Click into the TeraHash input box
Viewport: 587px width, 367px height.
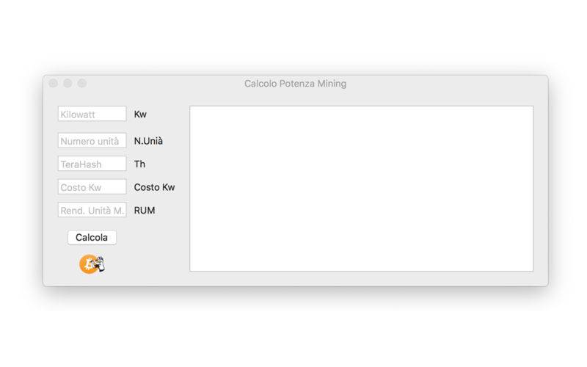(92, 164)
